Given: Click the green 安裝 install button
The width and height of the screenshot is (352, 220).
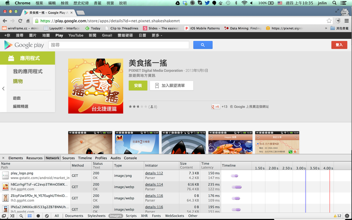Looking at the screenshot, I should (138, 86).
